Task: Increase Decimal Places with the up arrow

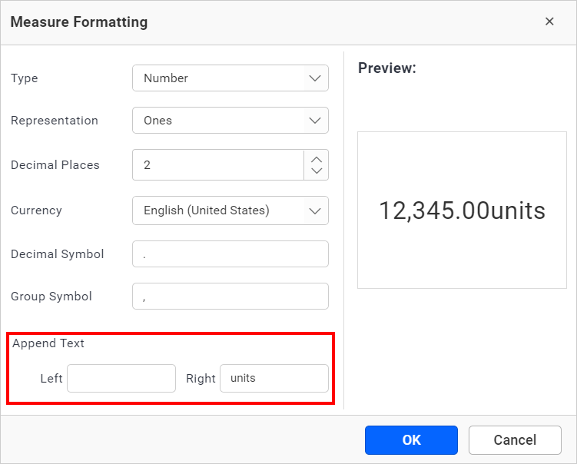Action: [x=317, y=158]
